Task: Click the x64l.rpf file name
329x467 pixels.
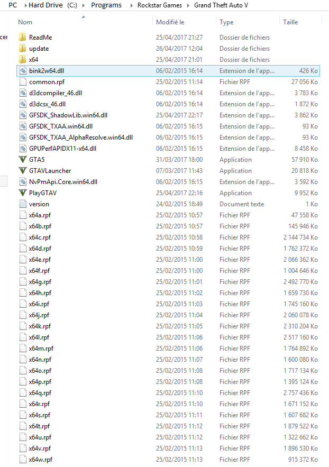Action: pos(39,337)
